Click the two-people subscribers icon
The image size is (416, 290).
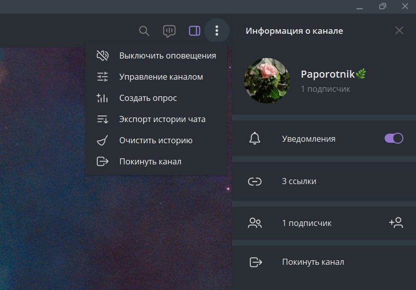pyautogui.click(x=255, y=223)
